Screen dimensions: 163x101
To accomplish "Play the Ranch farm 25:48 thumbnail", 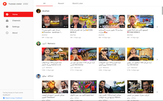I will pyautogui.click(x=112, y=87).
